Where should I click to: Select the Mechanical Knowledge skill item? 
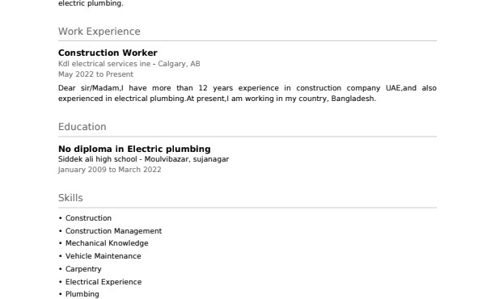click(107, 243)
